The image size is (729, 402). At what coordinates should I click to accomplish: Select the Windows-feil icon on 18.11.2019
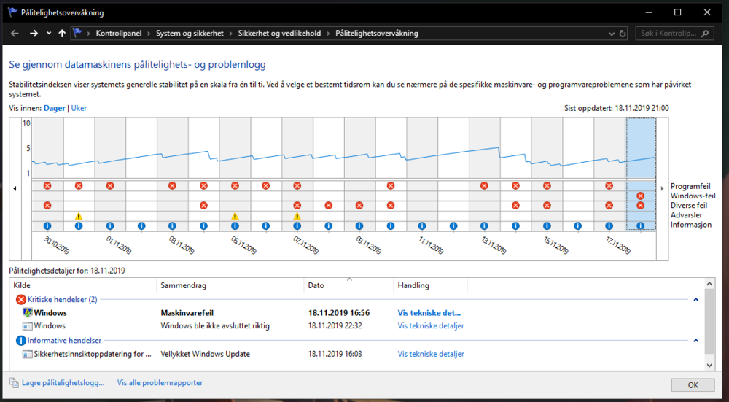click(x=640, y=196)
